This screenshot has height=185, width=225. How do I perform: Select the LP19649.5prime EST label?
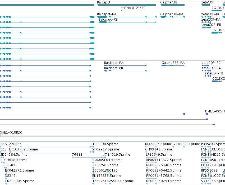159,155
